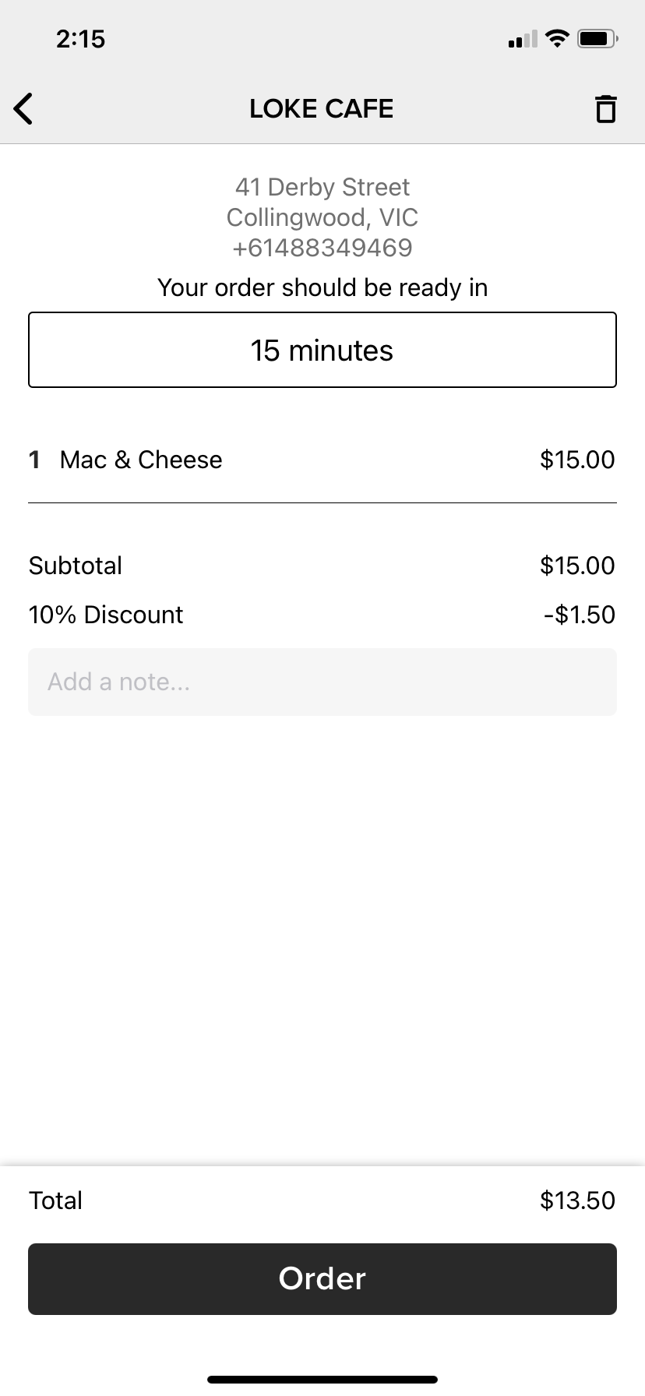645x1396 pixels.
Task: Focus the Add a note field
Action: pyautogui.click(x=322, y=682)
